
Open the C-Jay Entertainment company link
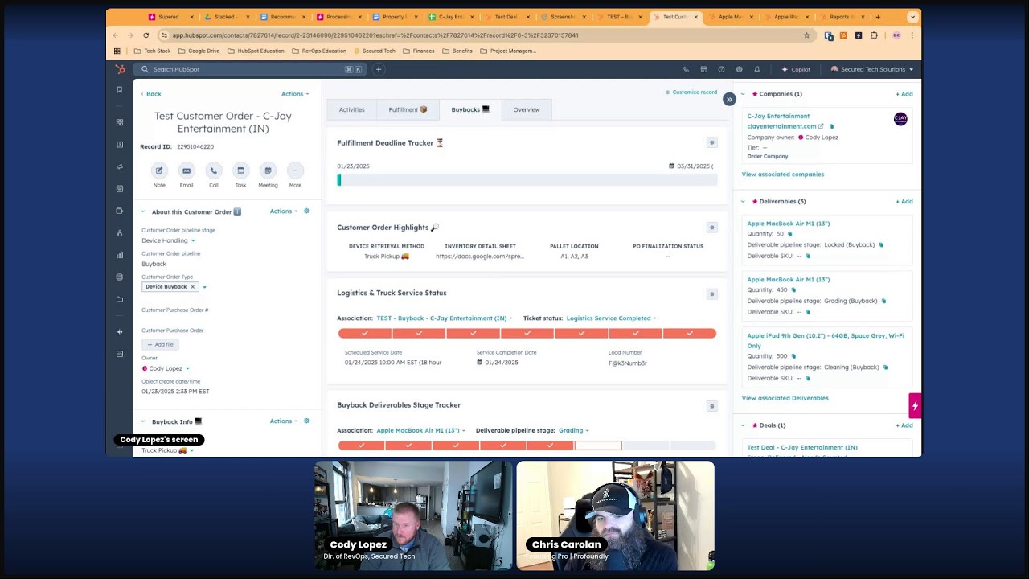tap(778, 116)
